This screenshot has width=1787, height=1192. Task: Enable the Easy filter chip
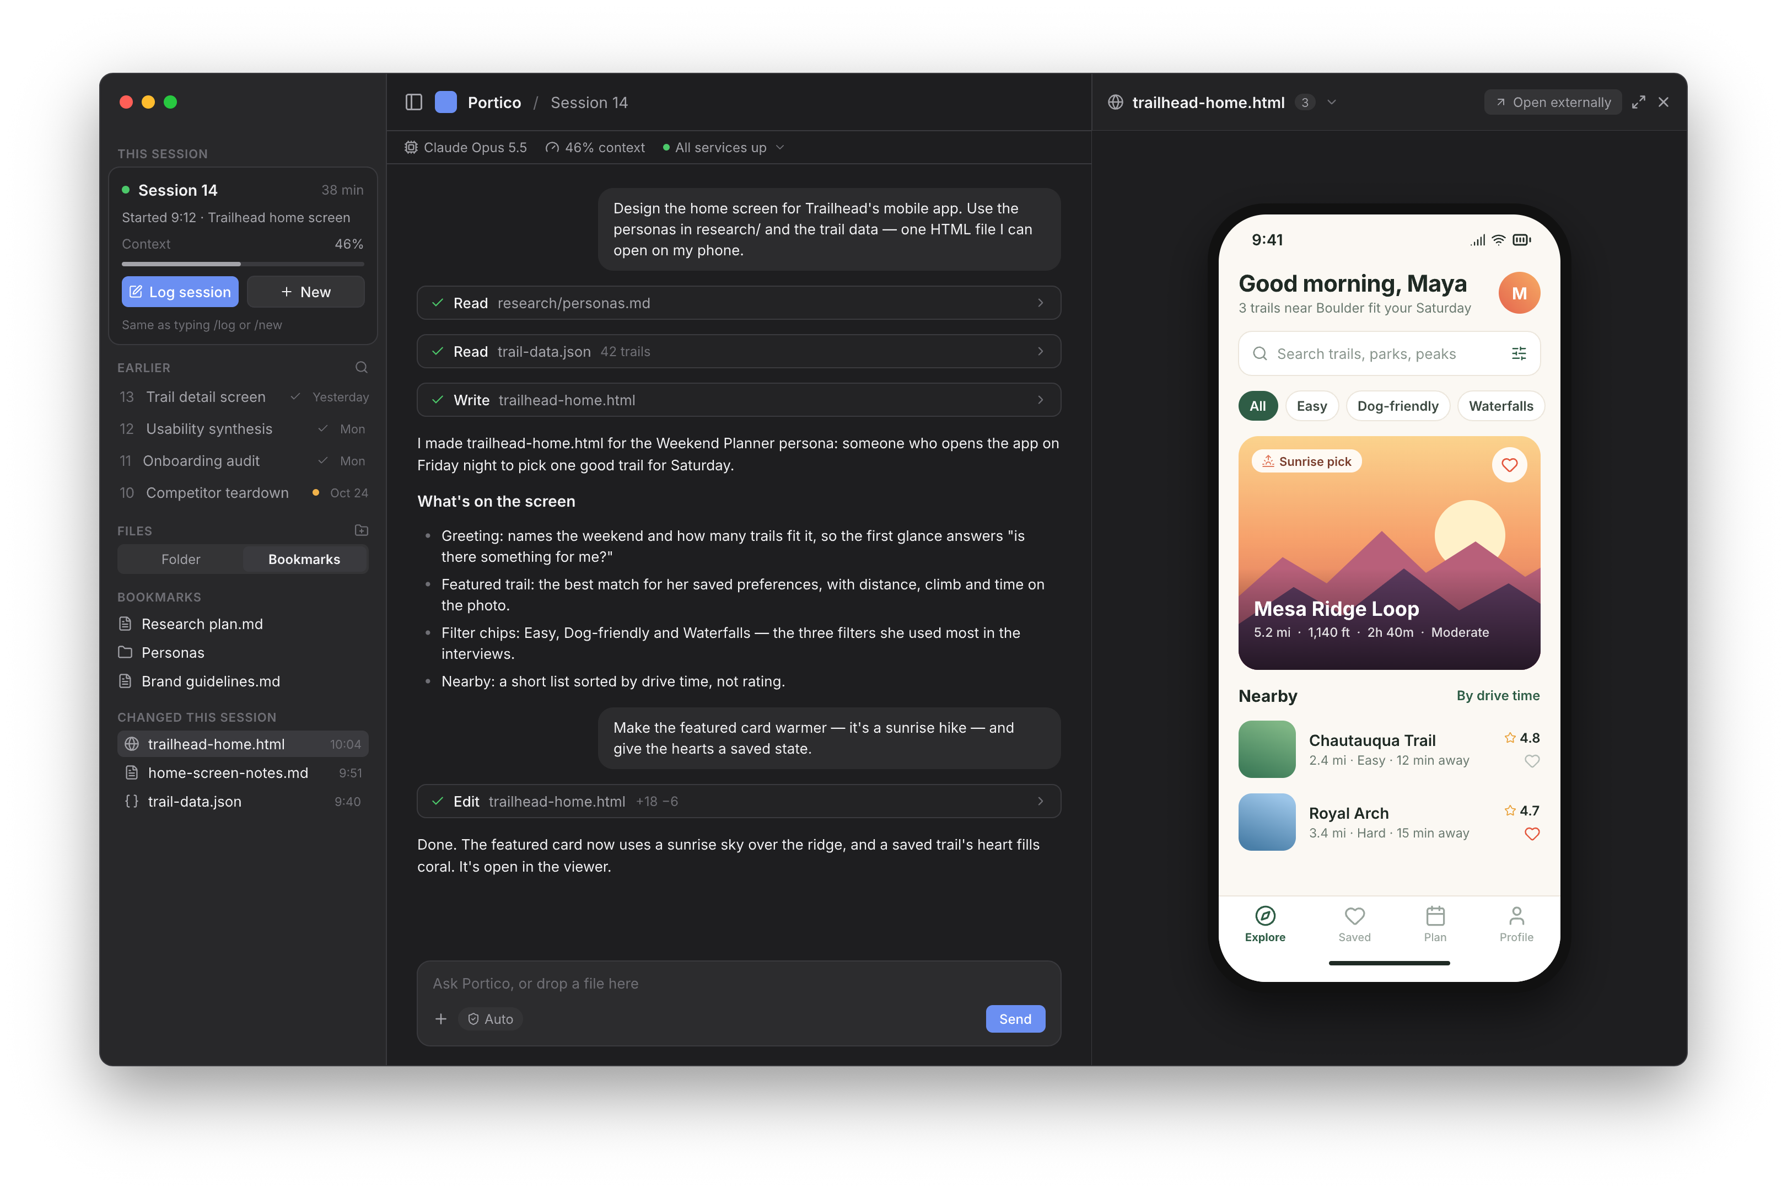pyautogui.click(x=1311, y=406)
